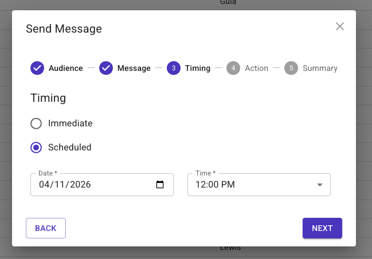Click the step 5 Summary circle icon
This screenshot has width=372, height=259.
coord(291,68)
